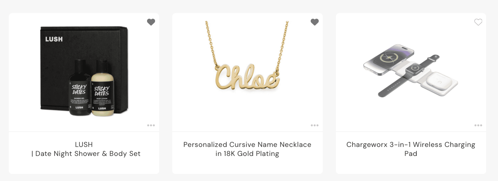Favorite the Chargeworx charging pad with heart
498x181 pixels.
click(x=478, y=22)
